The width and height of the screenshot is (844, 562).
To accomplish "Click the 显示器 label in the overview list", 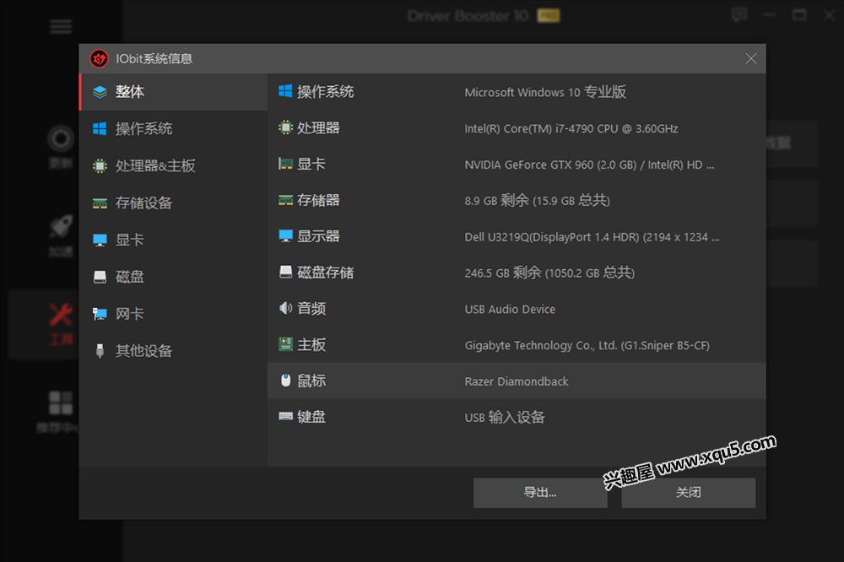I will pyautogui.click(x=318, y=236).
